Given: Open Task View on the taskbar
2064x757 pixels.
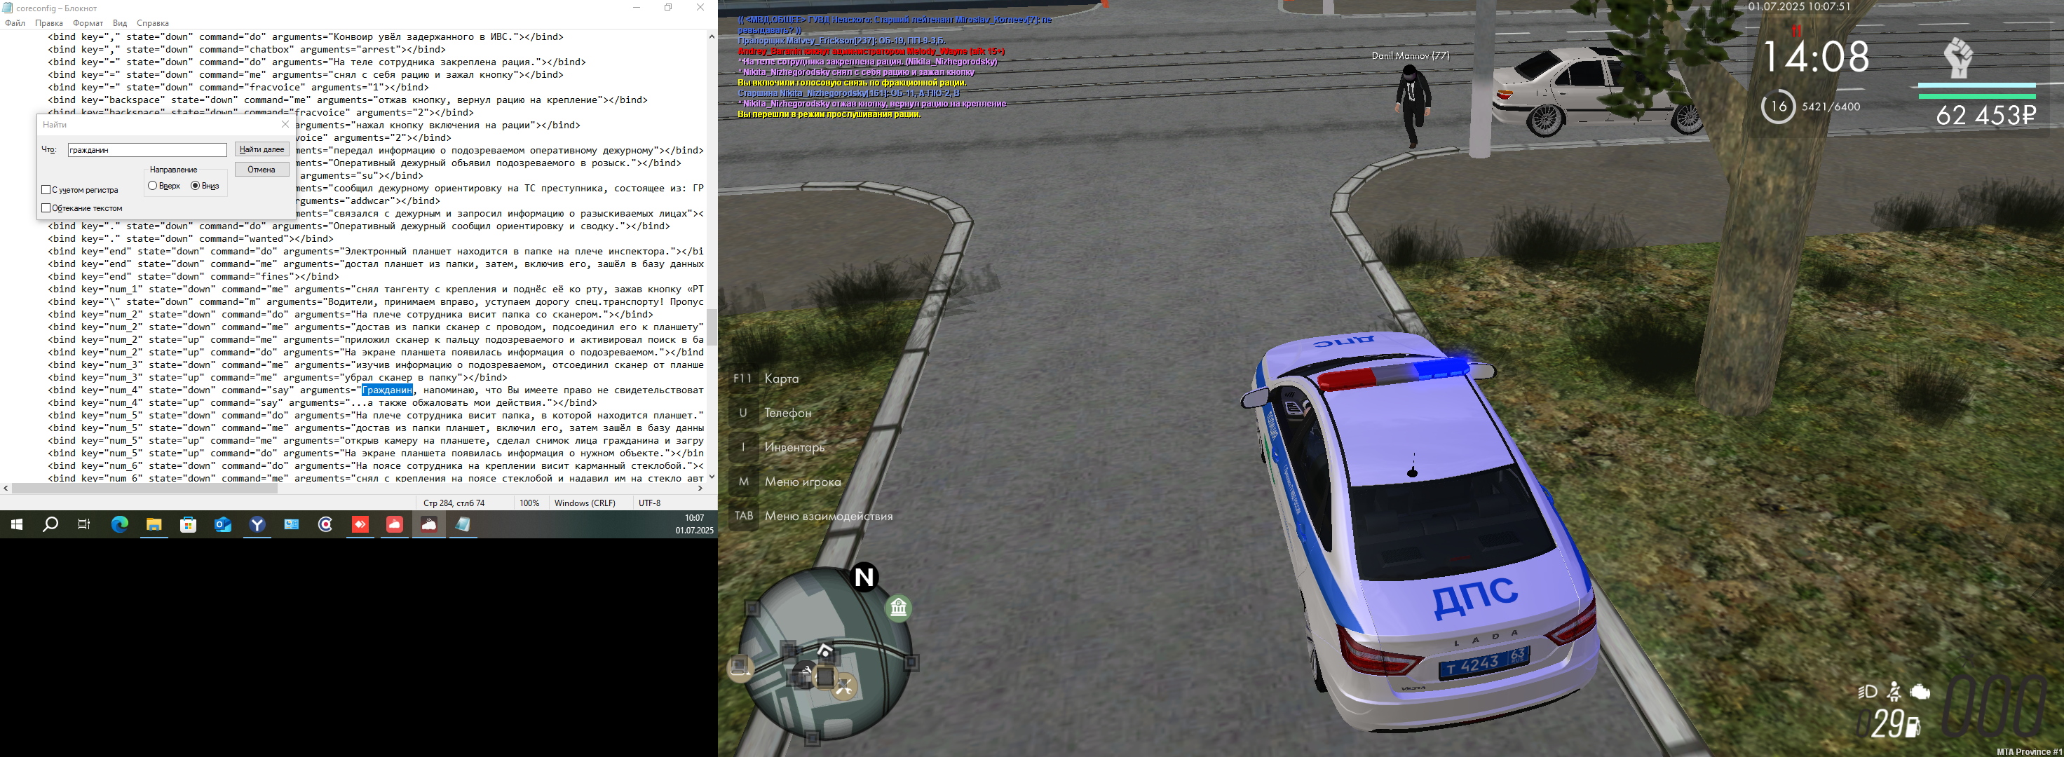Looking at the screenshot, I should (84, 525).
